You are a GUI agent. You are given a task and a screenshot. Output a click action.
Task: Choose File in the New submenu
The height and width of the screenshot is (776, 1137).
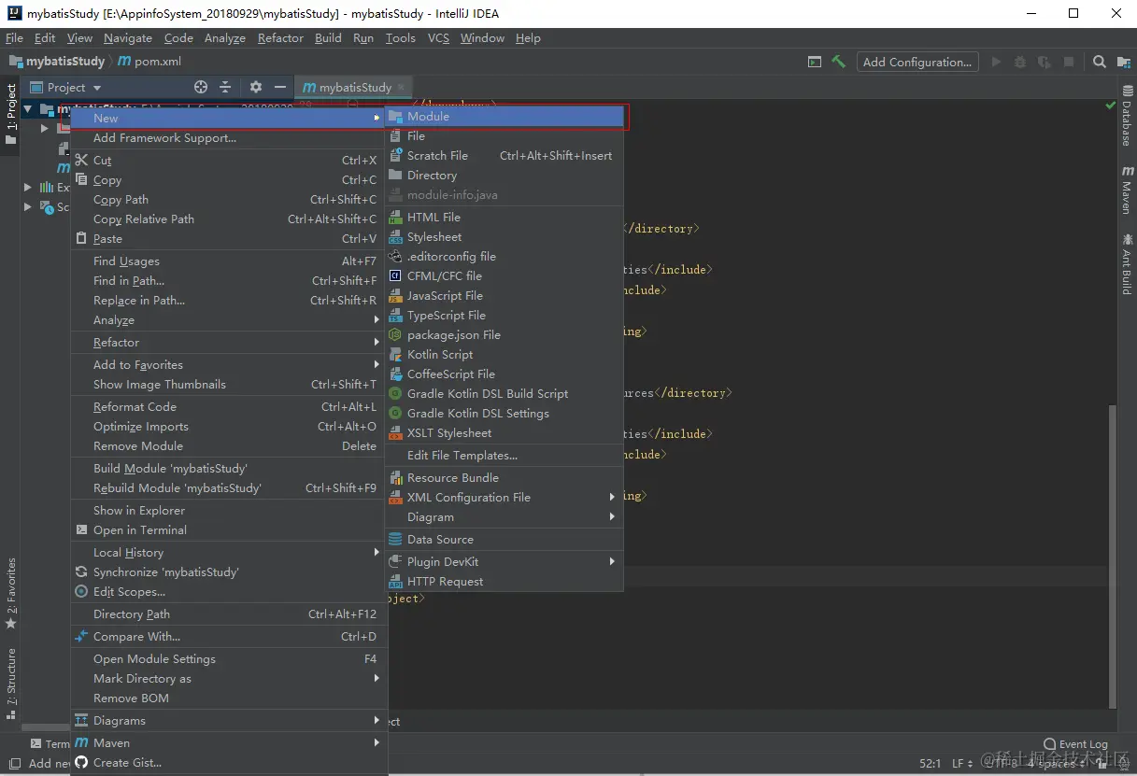(505, 136)
